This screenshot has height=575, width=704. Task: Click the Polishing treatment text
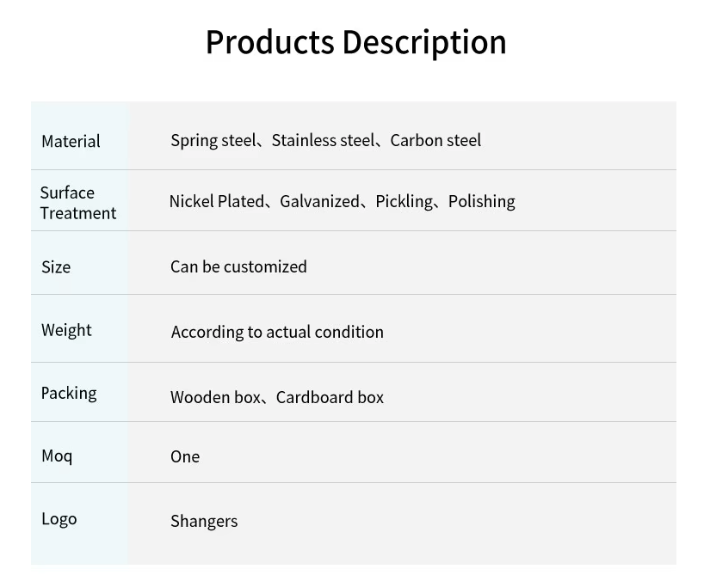click(x=481, y=201)
